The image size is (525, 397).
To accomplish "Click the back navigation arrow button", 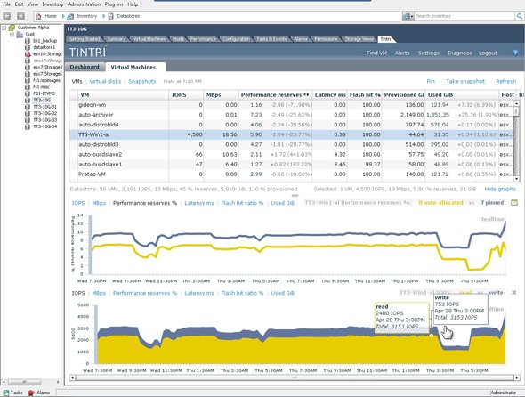I will pos(7,16).
